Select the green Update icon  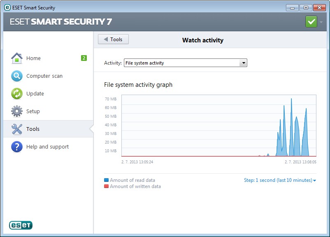click(16, 93)
